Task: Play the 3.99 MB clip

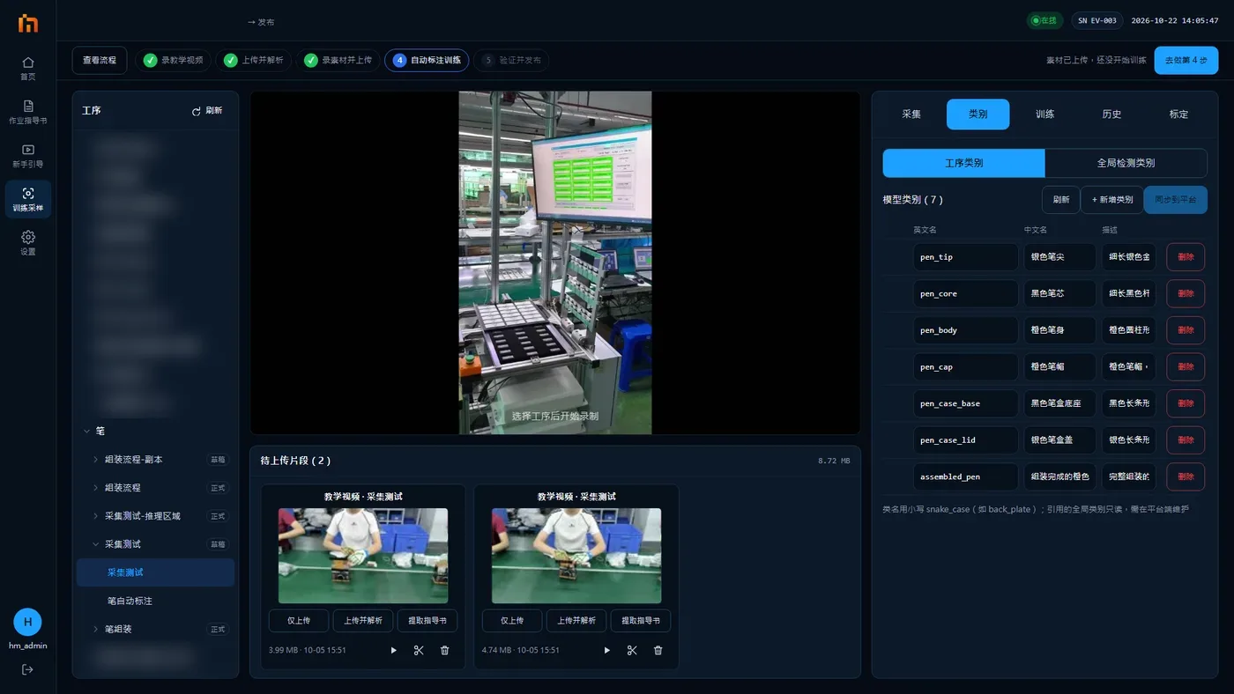Action: 393,650
